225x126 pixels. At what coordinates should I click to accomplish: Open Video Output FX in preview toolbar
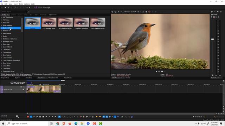[x=118, y=12]
